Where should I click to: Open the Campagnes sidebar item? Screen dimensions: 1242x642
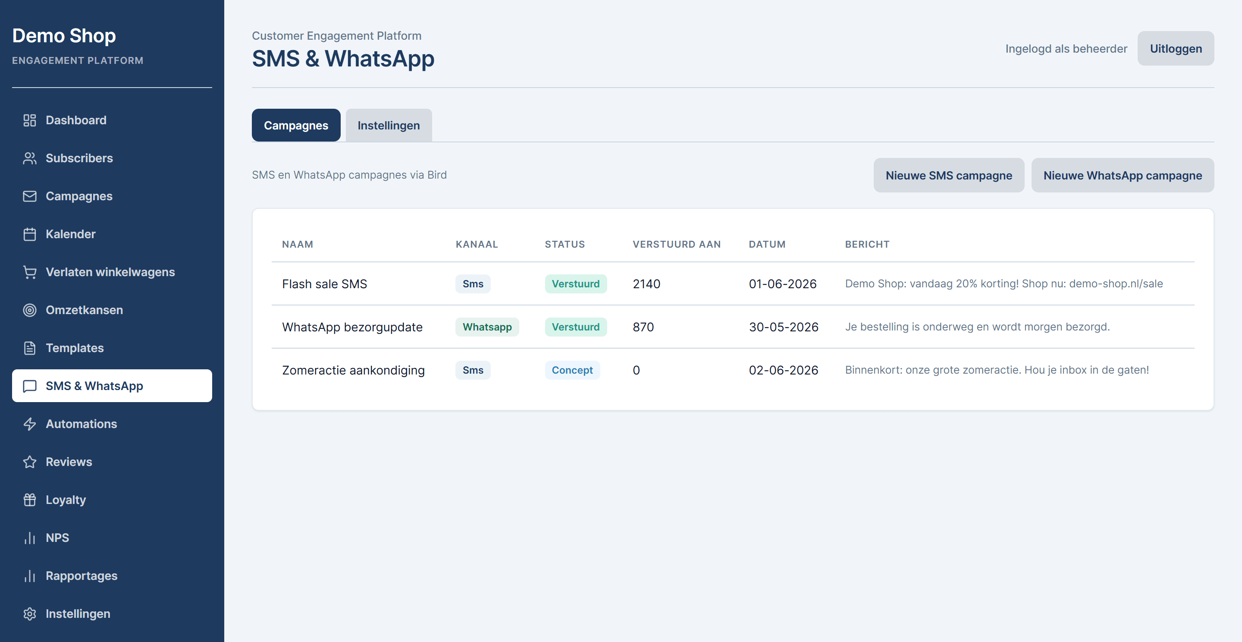coord(112,196)
